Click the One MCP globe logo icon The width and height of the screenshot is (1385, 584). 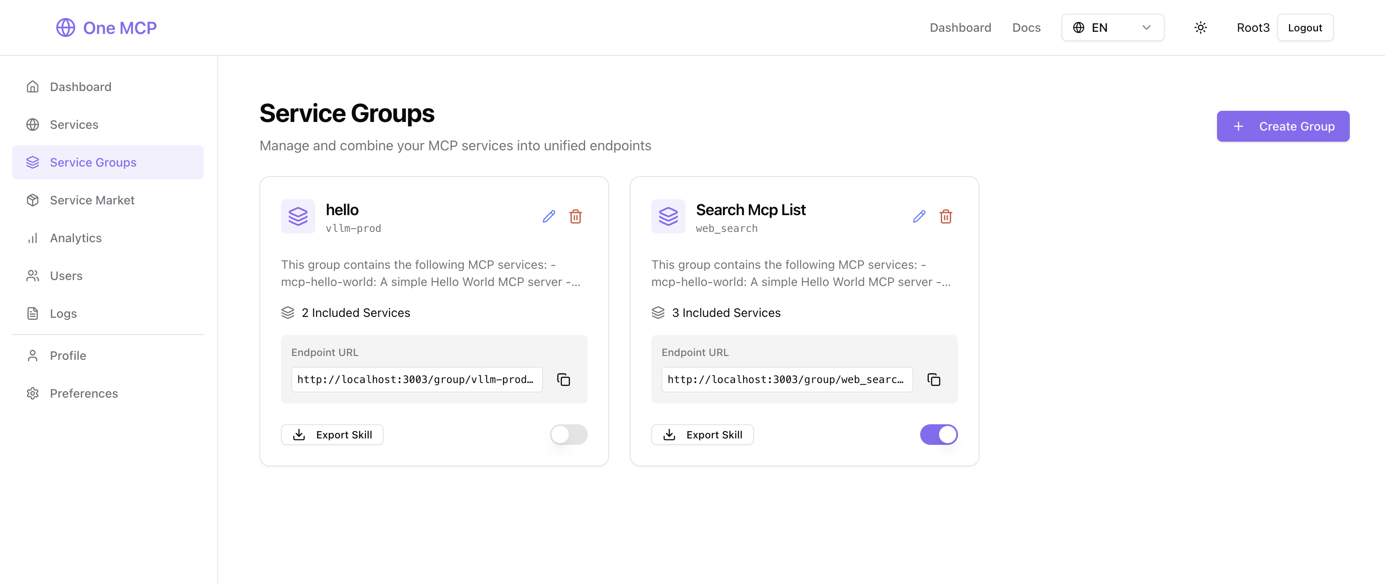(x=66, y=27)
